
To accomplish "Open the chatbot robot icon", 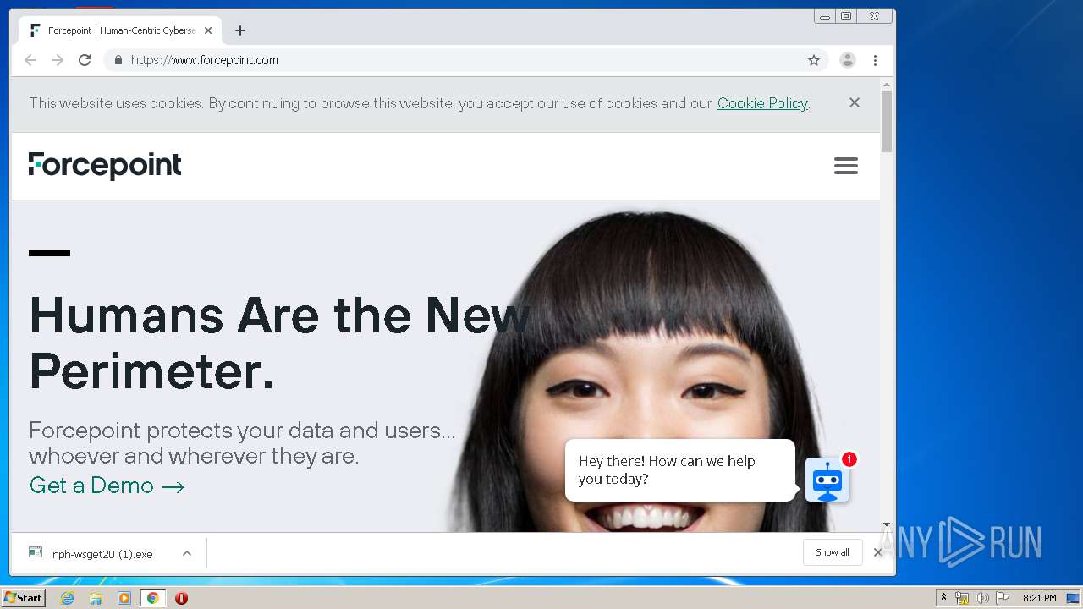I will pos(827,480).
